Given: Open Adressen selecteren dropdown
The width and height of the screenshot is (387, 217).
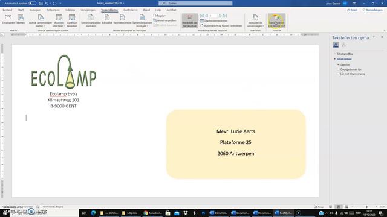Looking at the screenshot, I should [x=59, y=20].
